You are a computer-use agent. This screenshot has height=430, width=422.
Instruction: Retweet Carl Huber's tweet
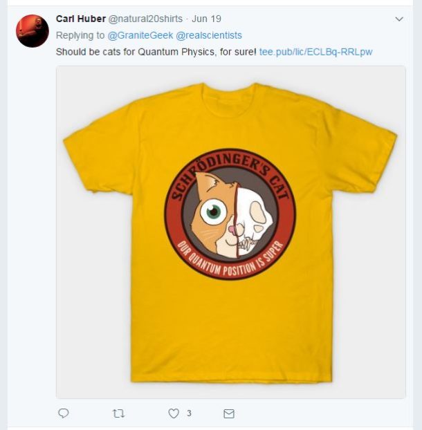click(x=118, y=413)
